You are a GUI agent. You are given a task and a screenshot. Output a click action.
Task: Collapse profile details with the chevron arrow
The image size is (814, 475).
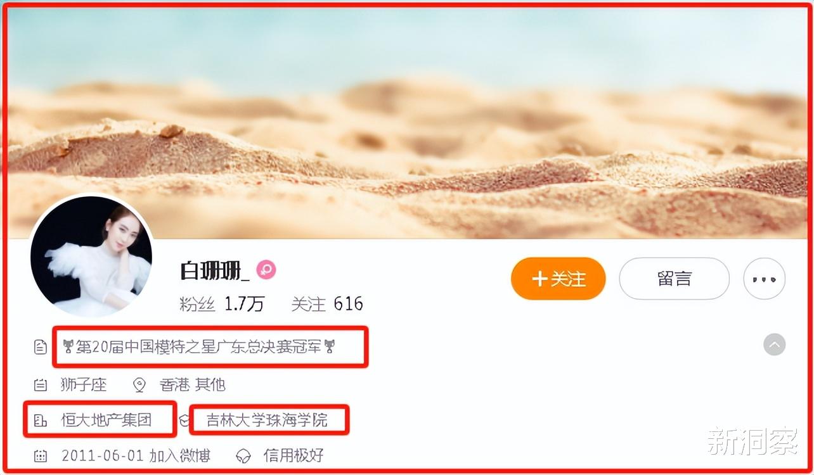(774, 345)
